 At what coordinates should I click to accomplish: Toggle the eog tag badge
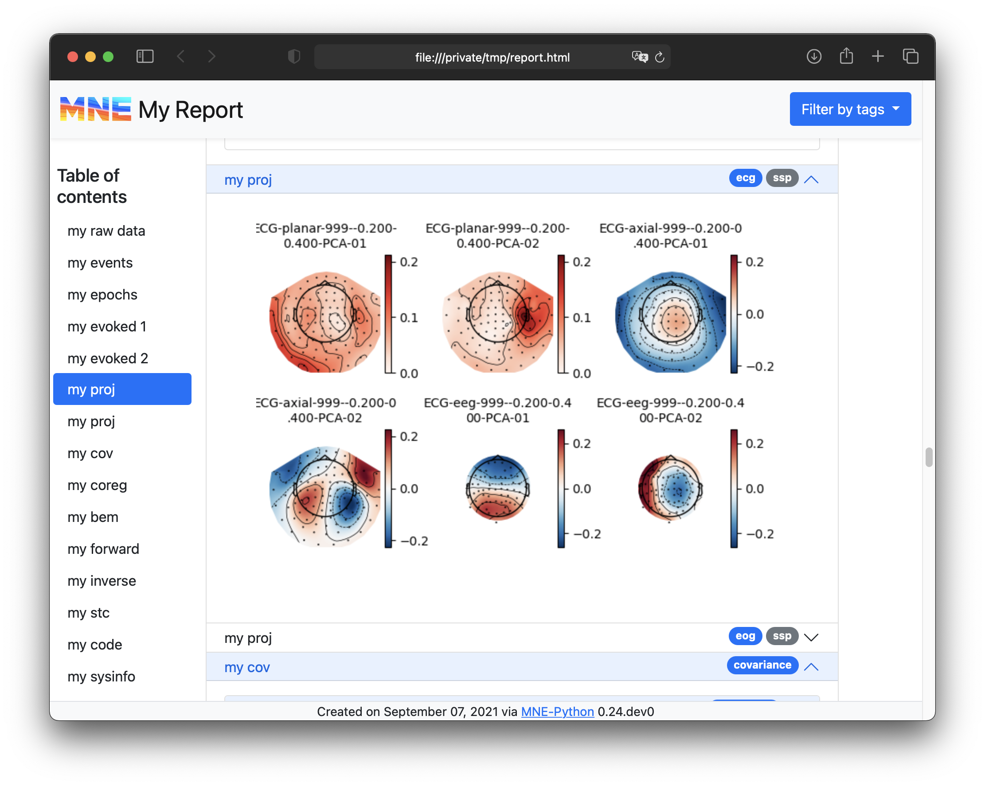click(x=745, y=636)
